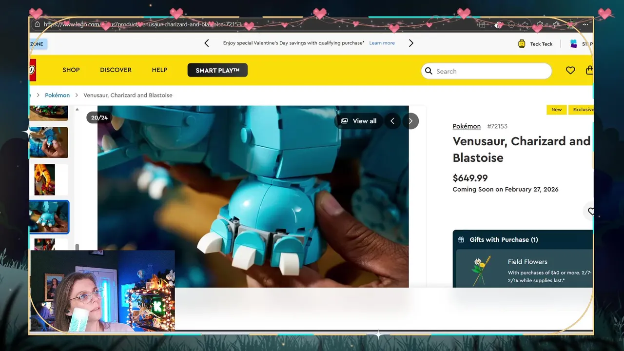Click the New badge
Viewport: 624px width, 351px height.
[556, 110]
